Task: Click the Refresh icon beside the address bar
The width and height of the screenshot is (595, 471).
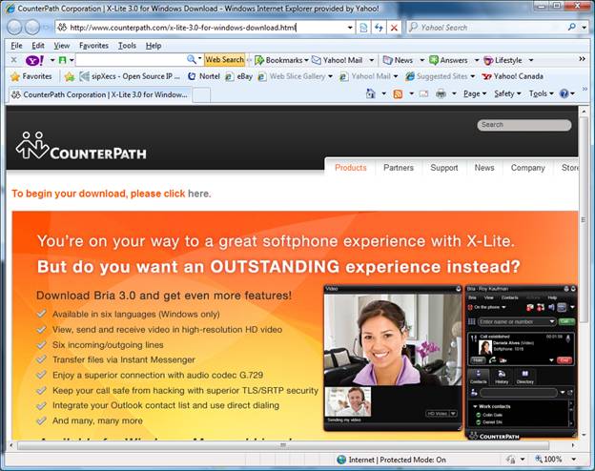Action: [379, 28]
